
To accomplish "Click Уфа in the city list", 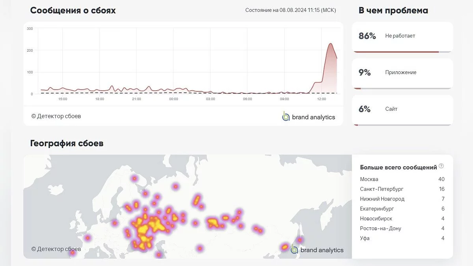I will [x=365, y=238].
